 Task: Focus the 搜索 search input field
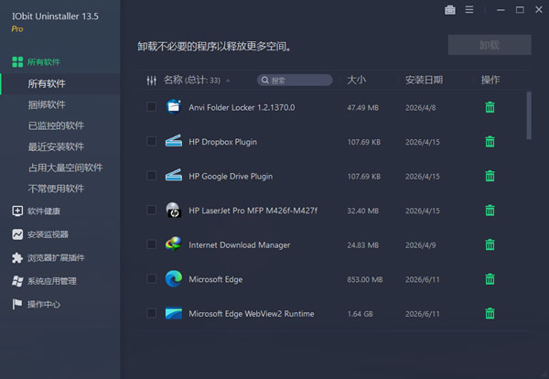click(x=295, y=81)
